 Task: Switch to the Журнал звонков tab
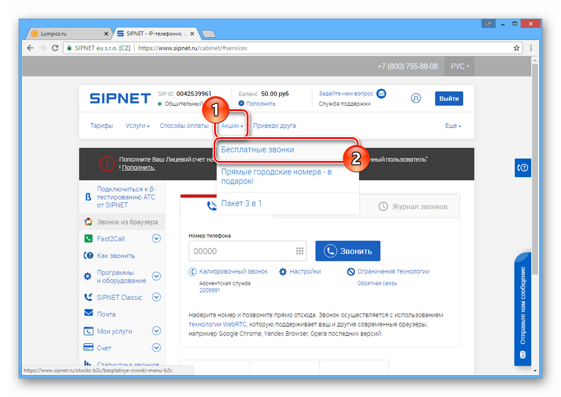point(412,206)
